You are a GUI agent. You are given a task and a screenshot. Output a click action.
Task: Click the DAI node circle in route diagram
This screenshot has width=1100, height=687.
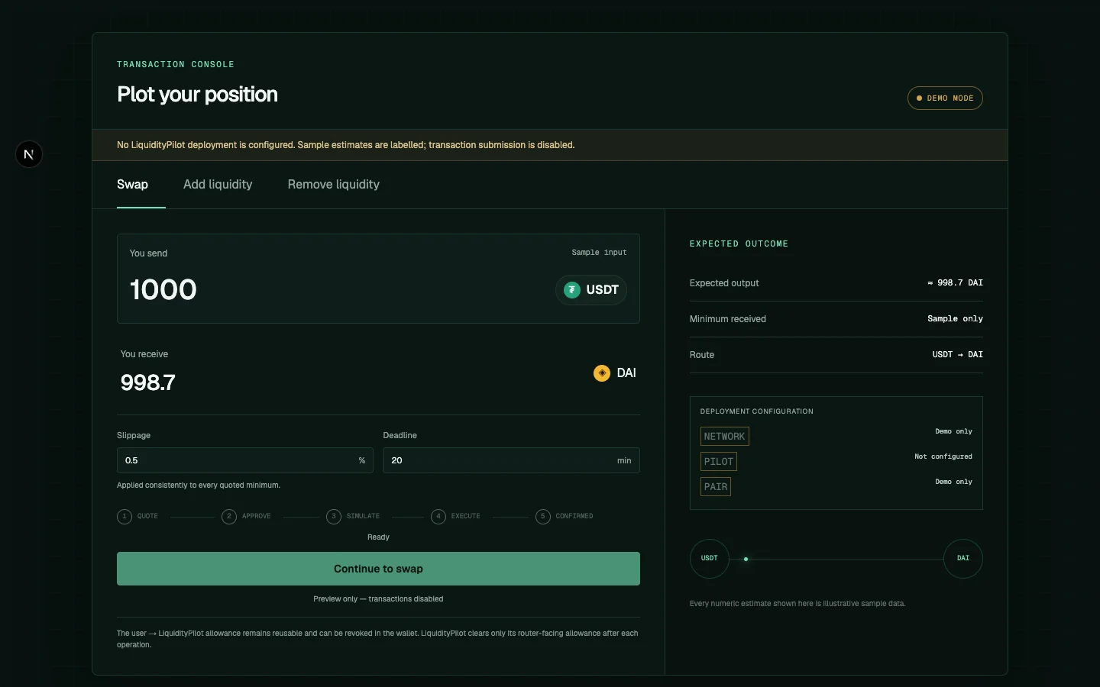(963, 559)
